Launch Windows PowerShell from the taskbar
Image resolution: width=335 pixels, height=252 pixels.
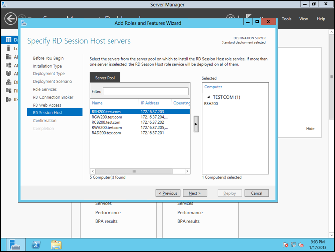click(x=36, y=244)
